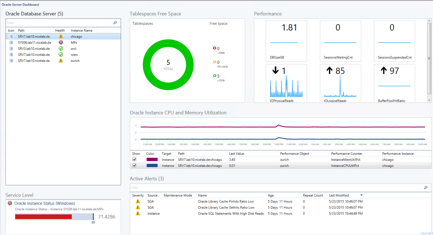The width and height of the screenshot is (433, 235).
Task: Click the search icon in server filter box
Action: [x=115, y=23]
